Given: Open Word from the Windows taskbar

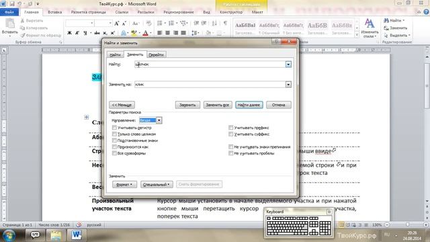Looking at the screenshot, I should (77, 235).
